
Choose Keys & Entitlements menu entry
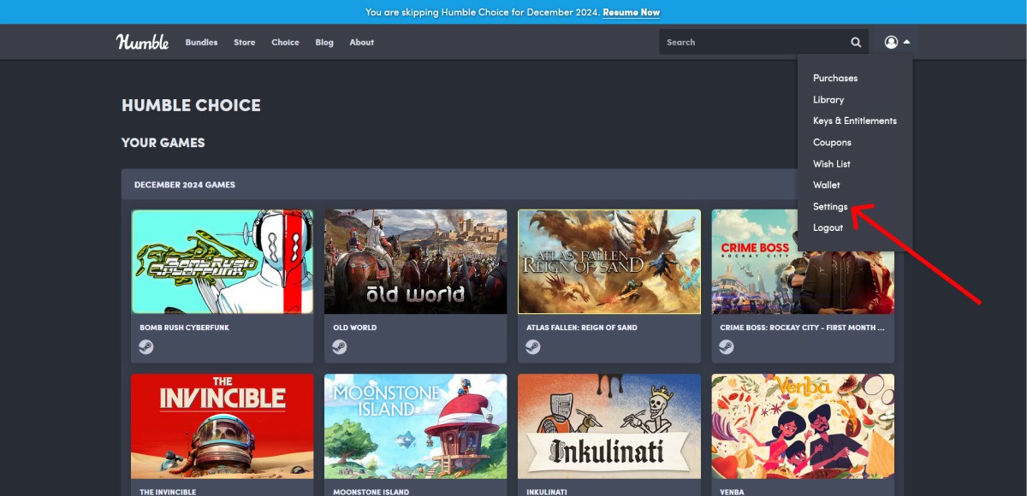(855, 121)
